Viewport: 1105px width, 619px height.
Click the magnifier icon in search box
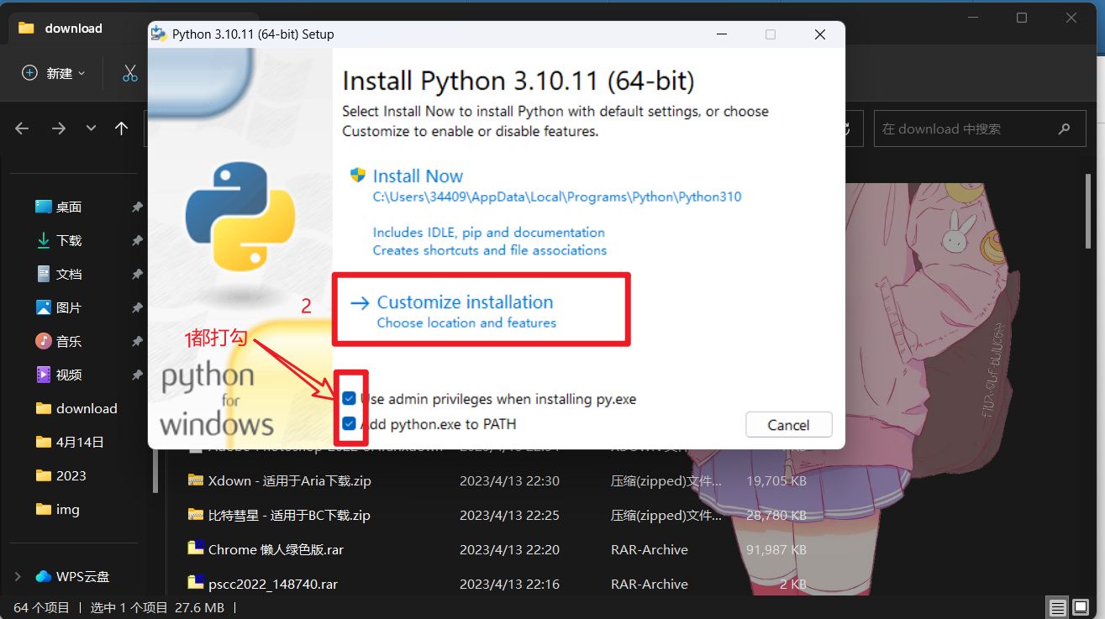[1065, 129]
